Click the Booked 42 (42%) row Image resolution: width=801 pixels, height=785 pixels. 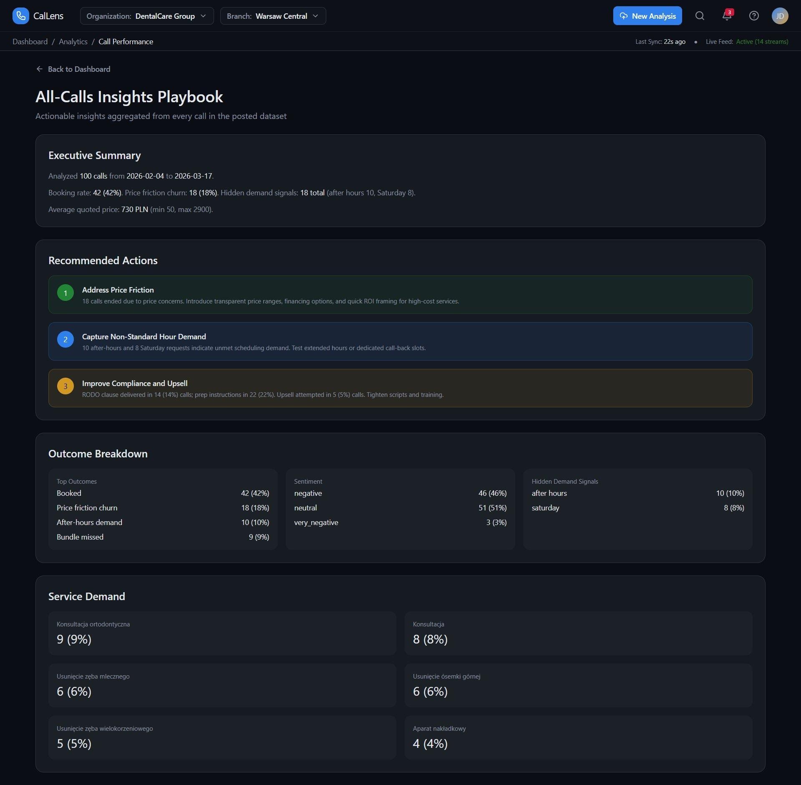163,493
